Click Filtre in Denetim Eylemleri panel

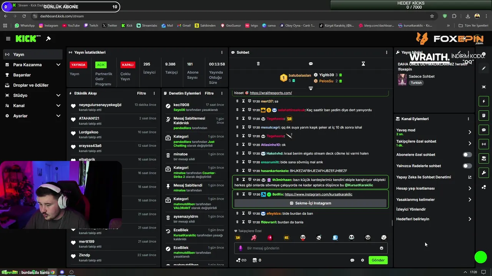click(x=209, y=93)
